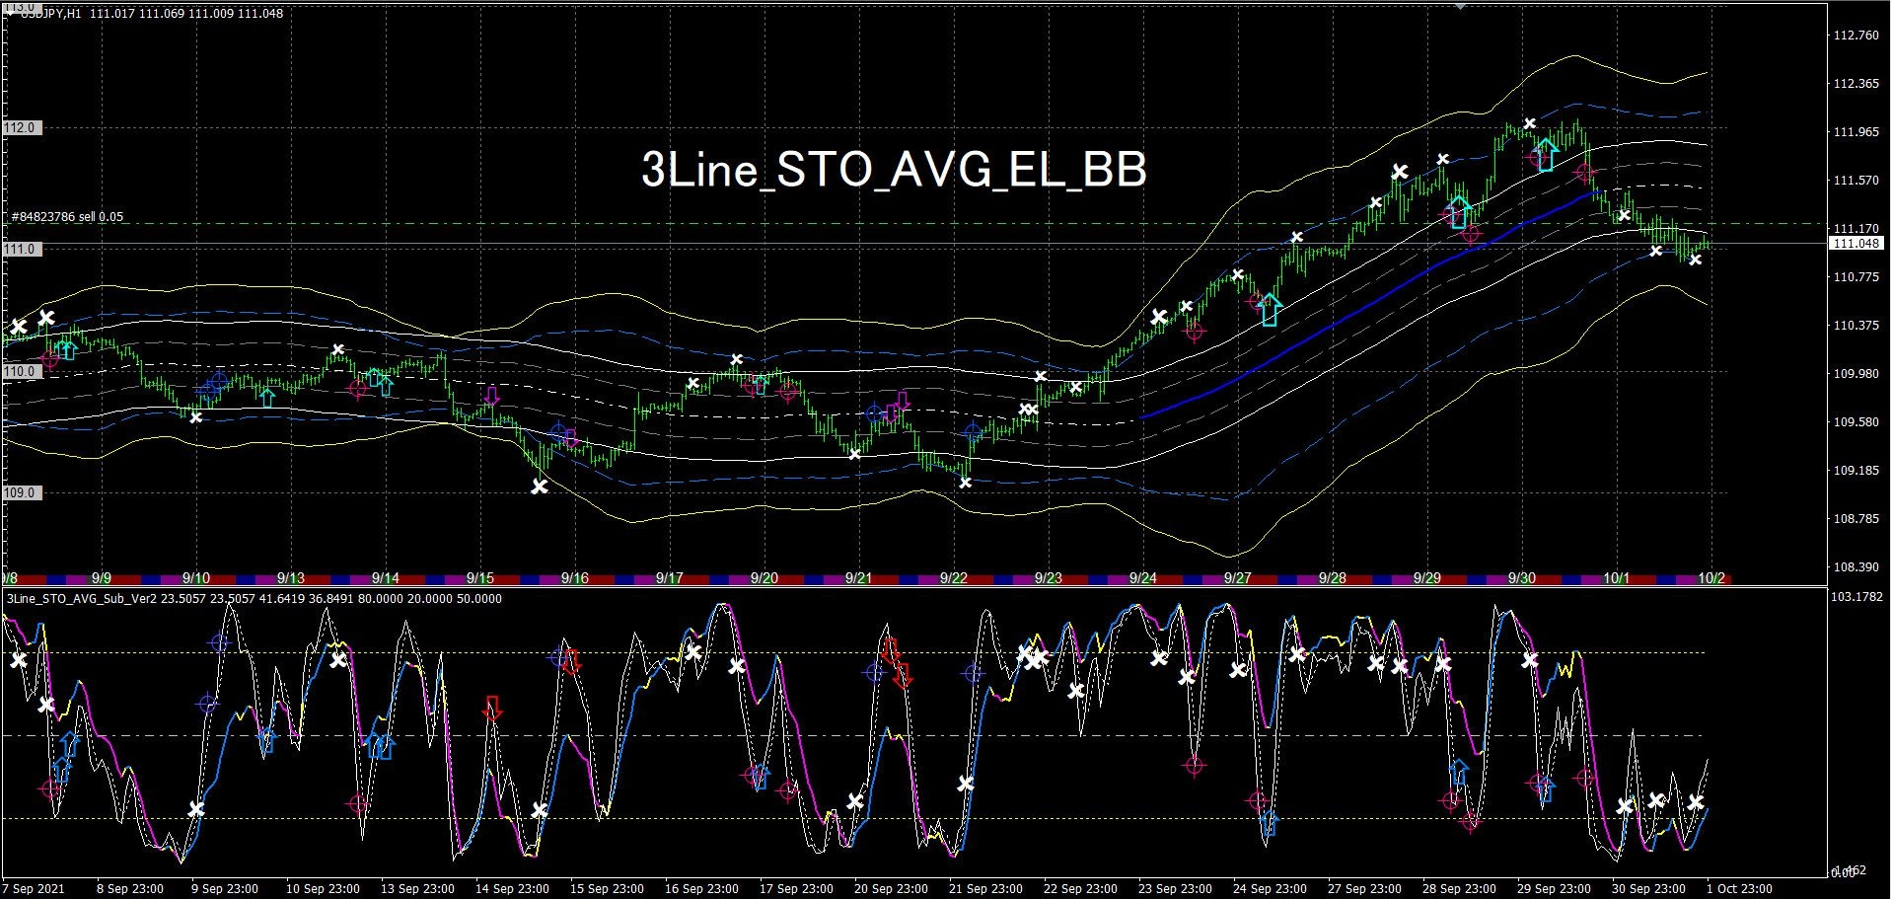The image size is (1892, 899).
Task: Click the 112.365 price scale value
Action: coord(1856,84)
